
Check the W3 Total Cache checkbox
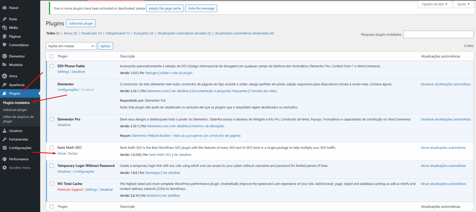[51, 183]
